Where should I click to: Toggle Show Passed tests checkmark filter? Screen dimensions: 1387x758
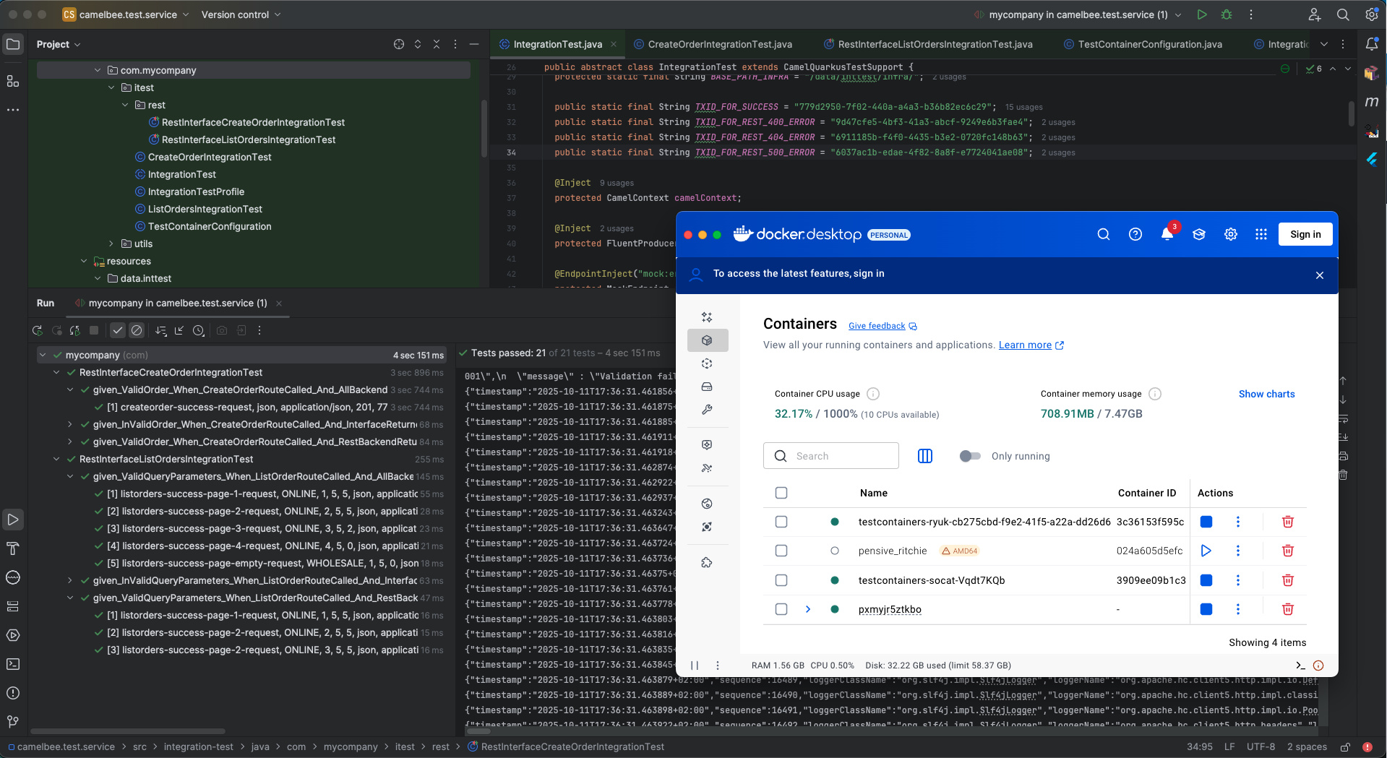pos(118,330)
